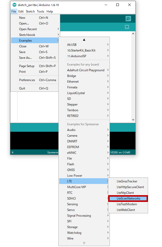This screenshot has height=247, width=162.
Task: Open Signal Processing examples
Action: pos(84,216)
